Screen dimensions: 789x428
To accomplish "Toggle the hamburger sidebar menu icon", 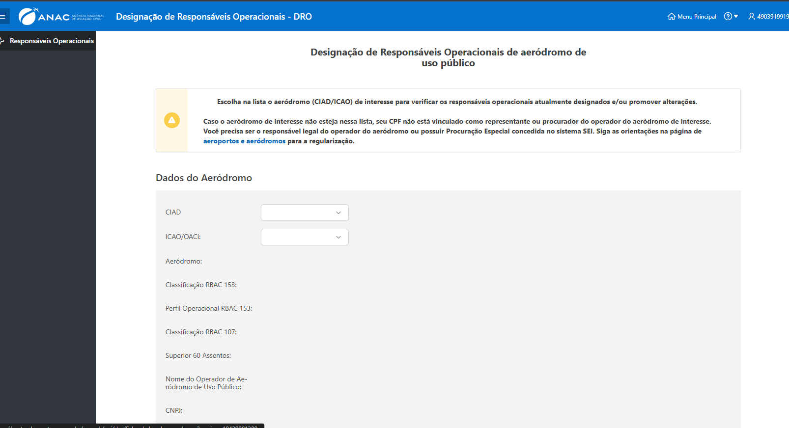I will [3, 16].
